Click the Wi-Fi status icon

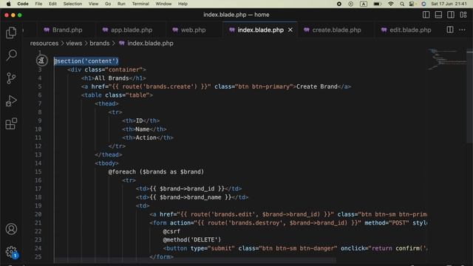391,4
